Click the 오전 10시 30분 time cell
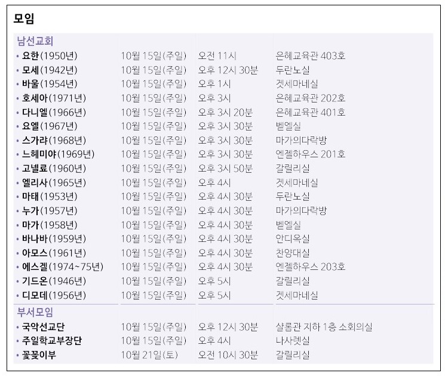This screenshot has height=376, width=445. (228, 355)
